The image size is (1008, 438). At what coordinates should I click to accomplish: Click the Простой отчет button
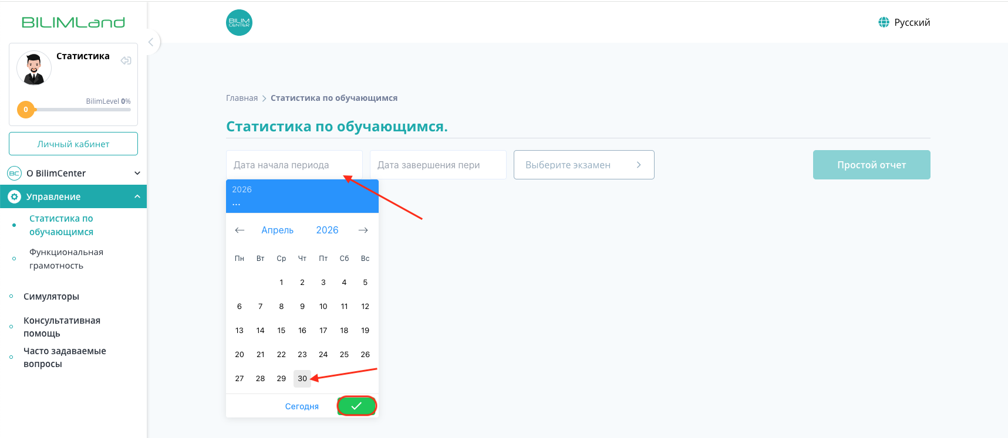pos(872,165)
